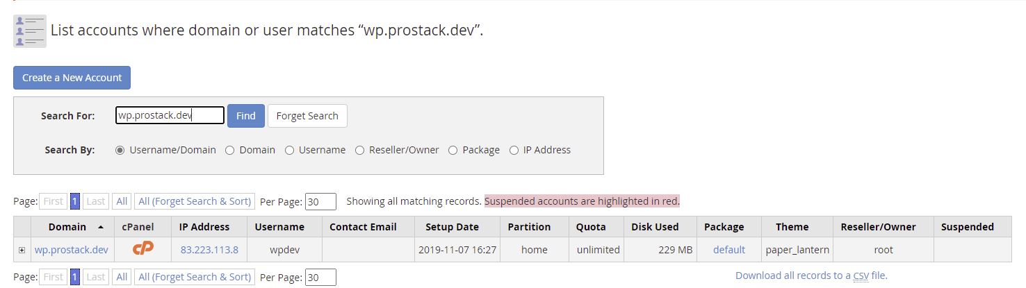Open IP address 83.223.113.8 link
Viewport: 1026px width, 288px height.
click(x=209, y=250)
